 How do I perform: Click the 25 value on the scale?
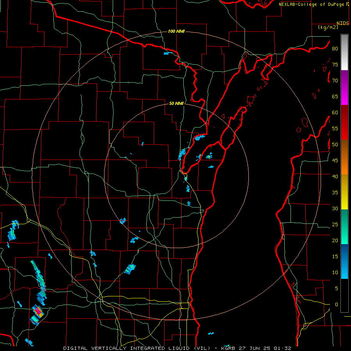tap(335, 225)
